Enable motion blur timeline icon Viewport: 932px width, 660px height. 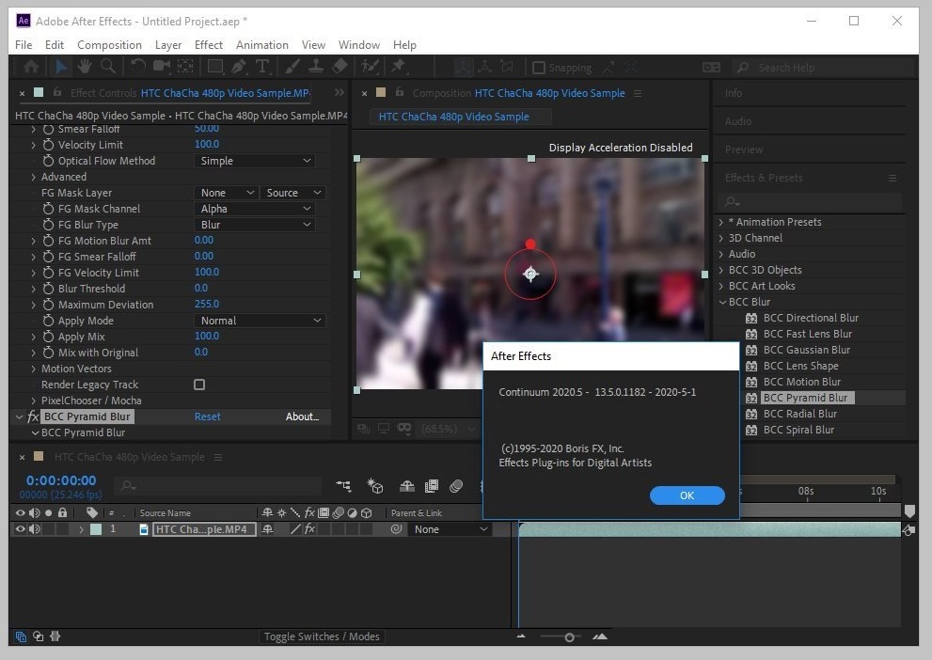pyautogui.click(x=456, y=486)
